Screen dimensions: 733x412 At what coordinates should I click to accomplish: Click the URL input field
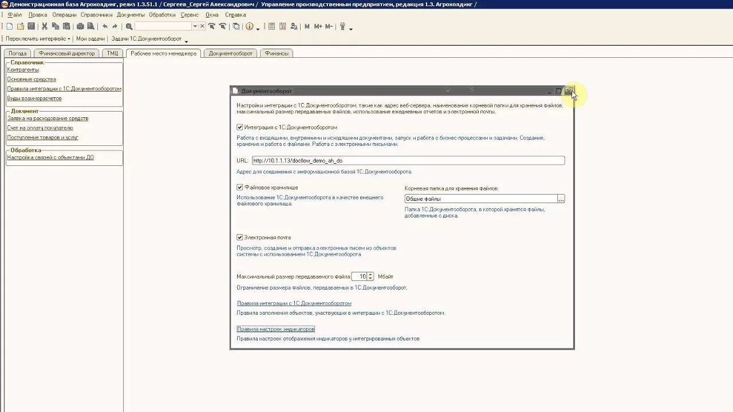tap(408, 161)
